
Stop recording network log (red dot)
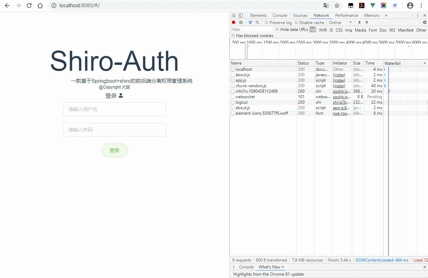(x=234, y=22)
